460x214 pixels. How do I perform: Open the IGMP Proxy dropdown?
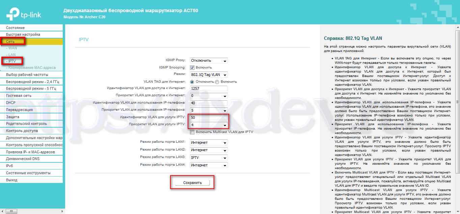[x=209, y=61]
